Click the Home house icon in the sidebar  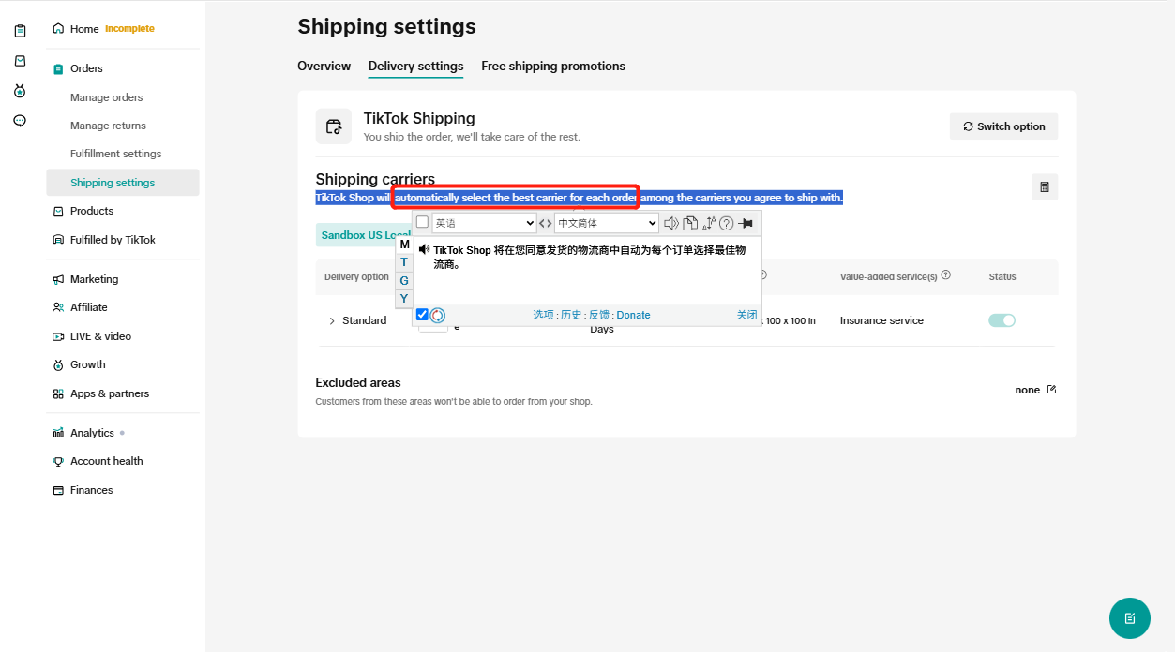coord(58,29)
